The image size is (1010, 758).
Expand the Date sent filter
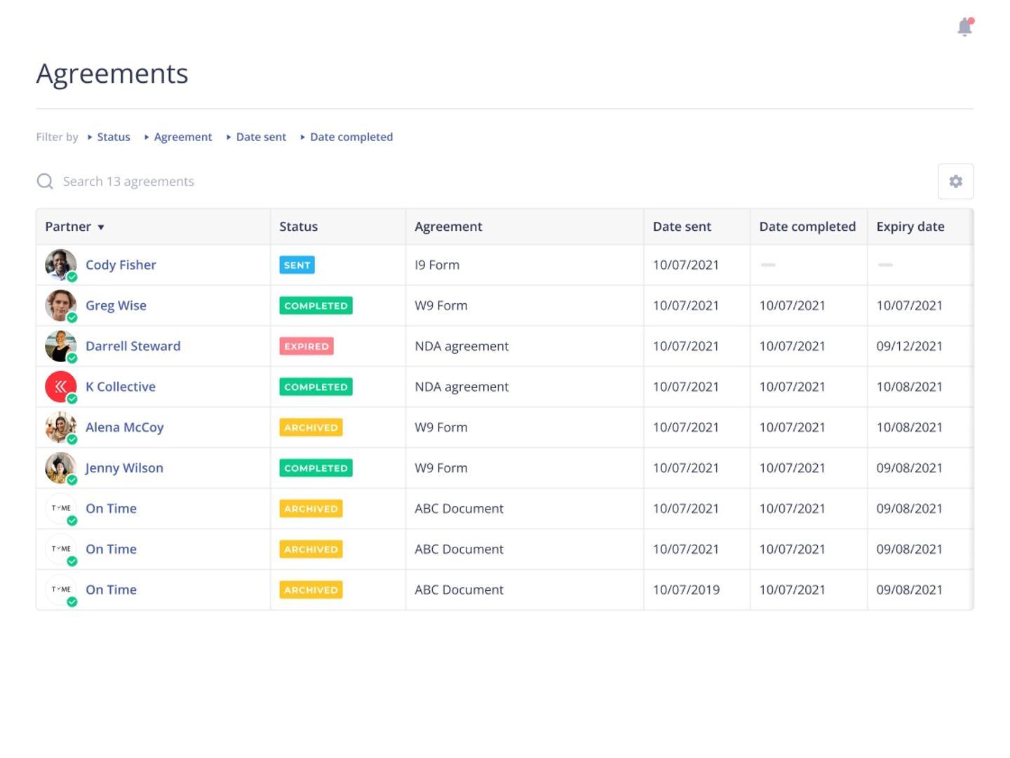pos(260,137)
